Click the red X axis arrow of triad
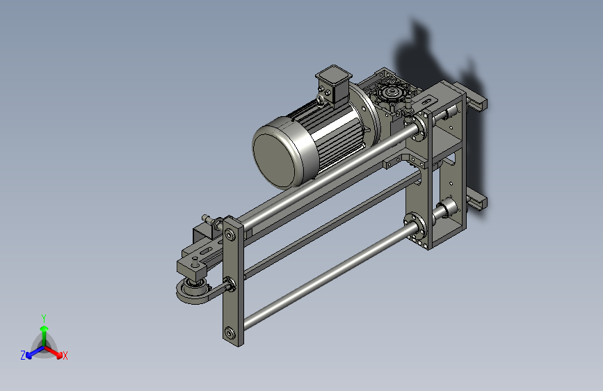Viewport: 603px width, 391px height. pos(54,352)
